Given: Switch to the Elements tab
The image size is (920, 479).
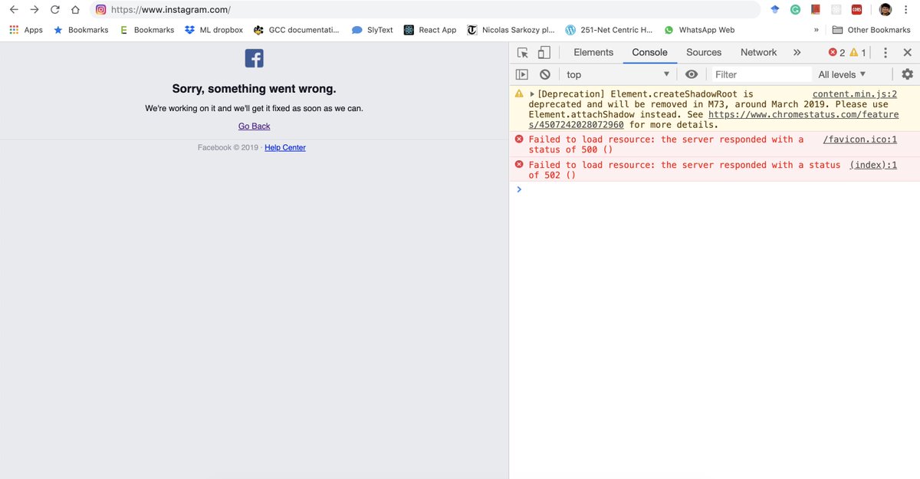Looking at the screenshot, I should point(593,52).
